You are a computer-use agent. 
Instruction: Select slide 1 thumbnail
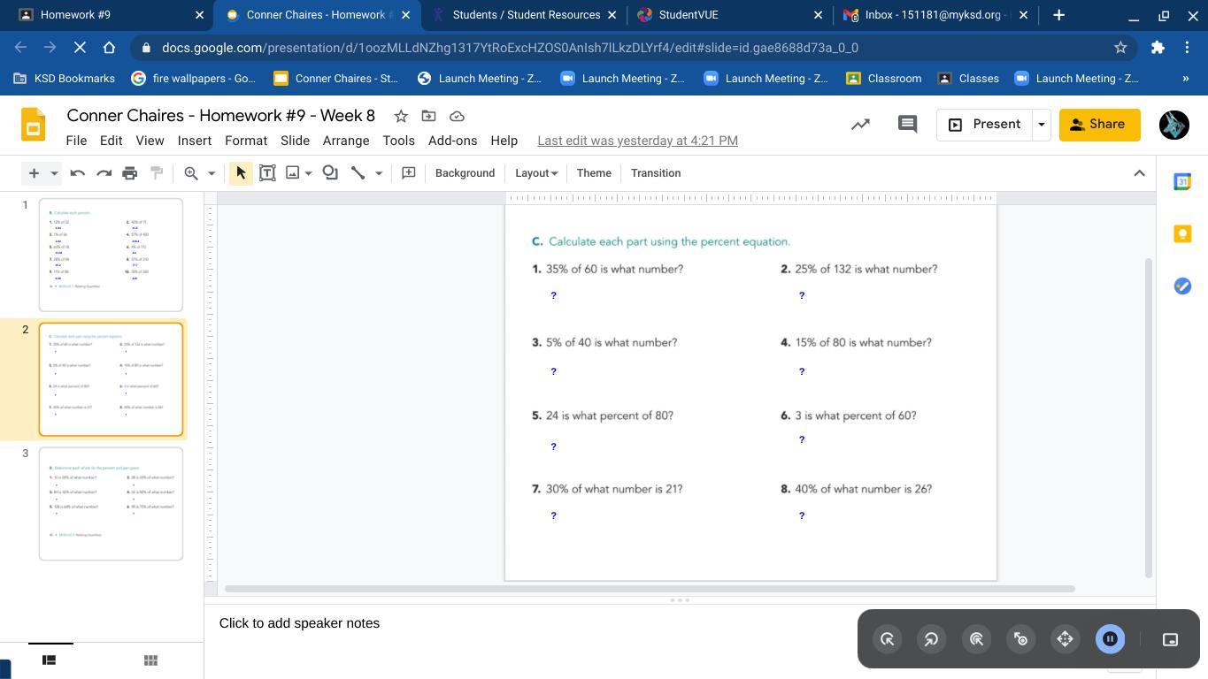tap(111, 255)
